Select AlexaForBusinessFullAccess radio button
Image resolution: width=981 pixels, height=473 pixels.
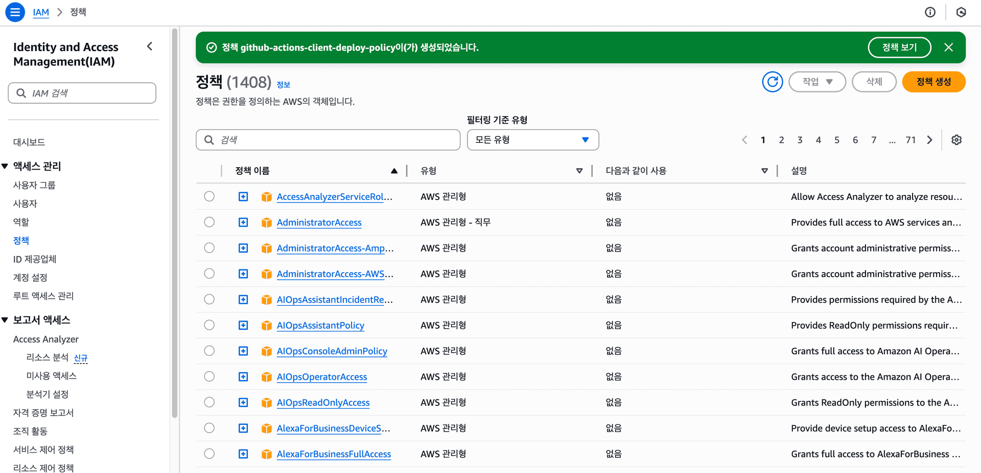(209, 454)
